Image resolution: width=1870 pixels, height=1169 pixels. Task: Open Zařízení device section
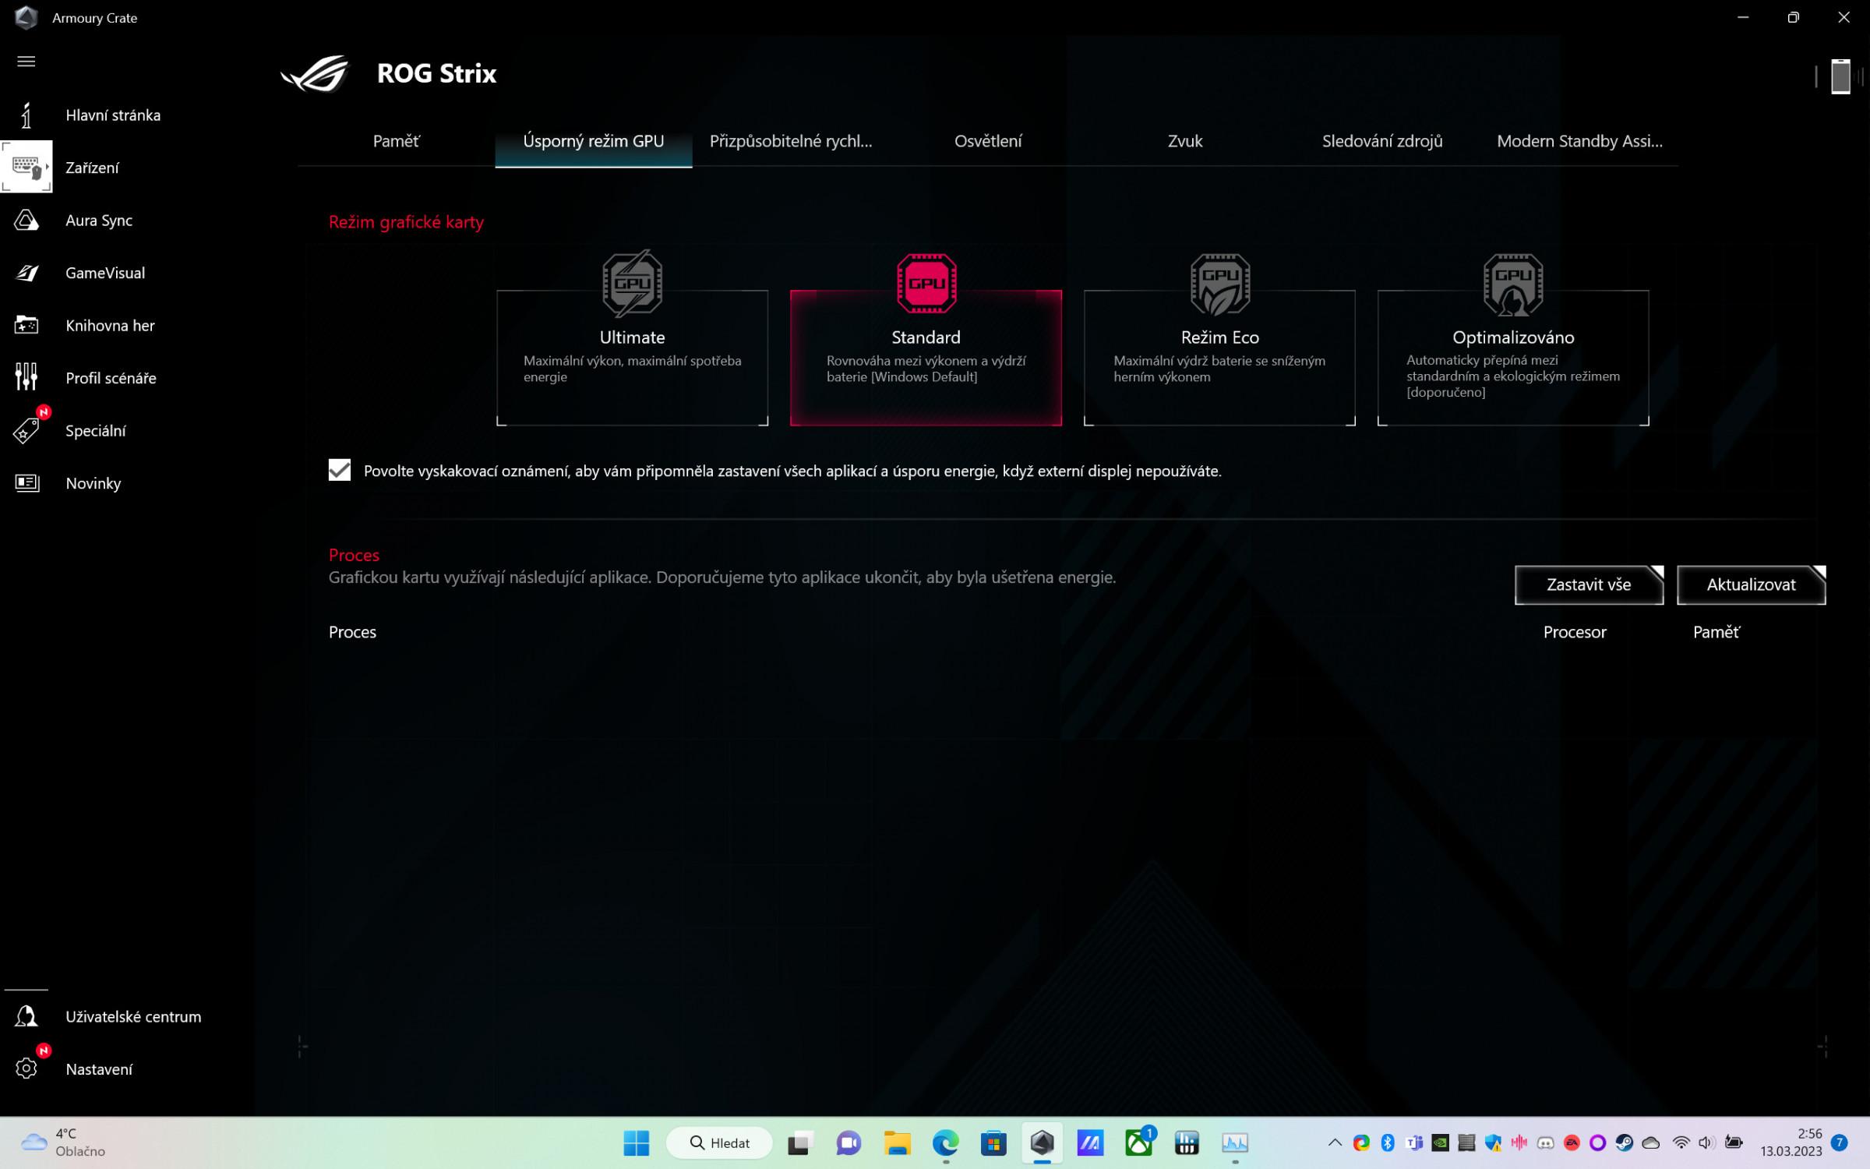(x=92, y=168)
